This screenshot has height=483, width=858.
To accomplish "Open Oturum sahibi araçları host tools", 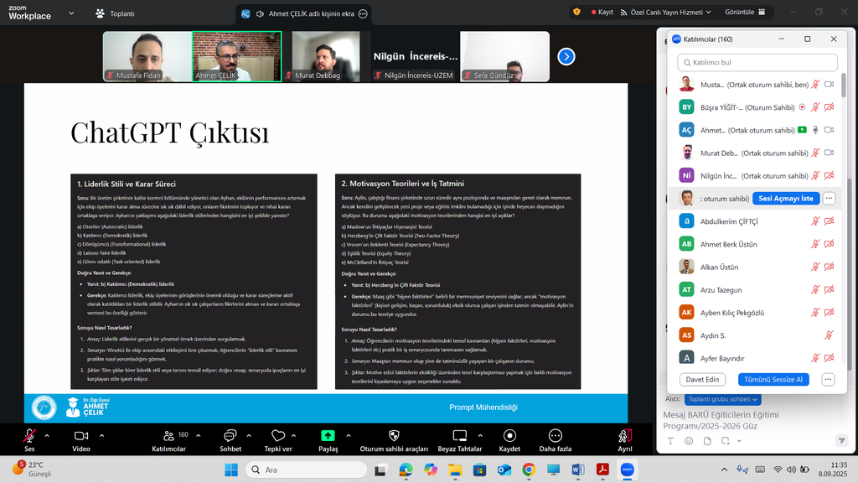I will coord(394,440).
